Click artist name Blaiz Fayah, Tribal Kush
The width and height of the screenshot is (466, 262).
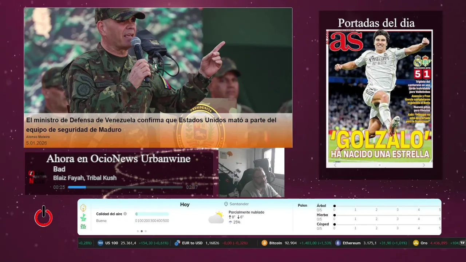tap(85, 178)
